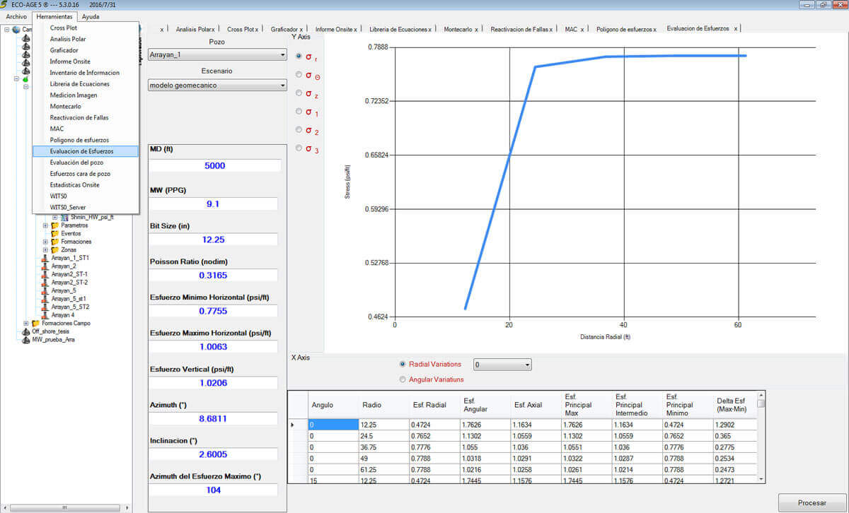The image size is (849, 513).
Task: Click the Formaciones folder icon
Action: click(55, 242)
